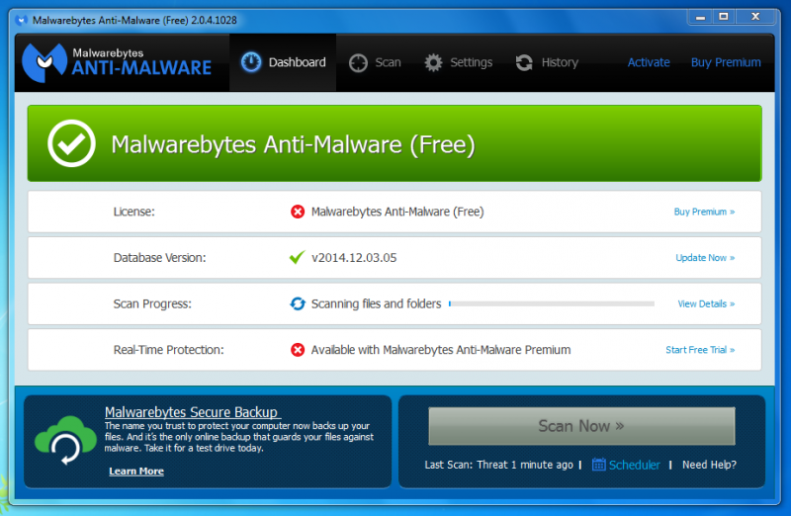Click the 'Real-Time Protection:' label
The width and height of the screenshot is (791, 516).
168,350
